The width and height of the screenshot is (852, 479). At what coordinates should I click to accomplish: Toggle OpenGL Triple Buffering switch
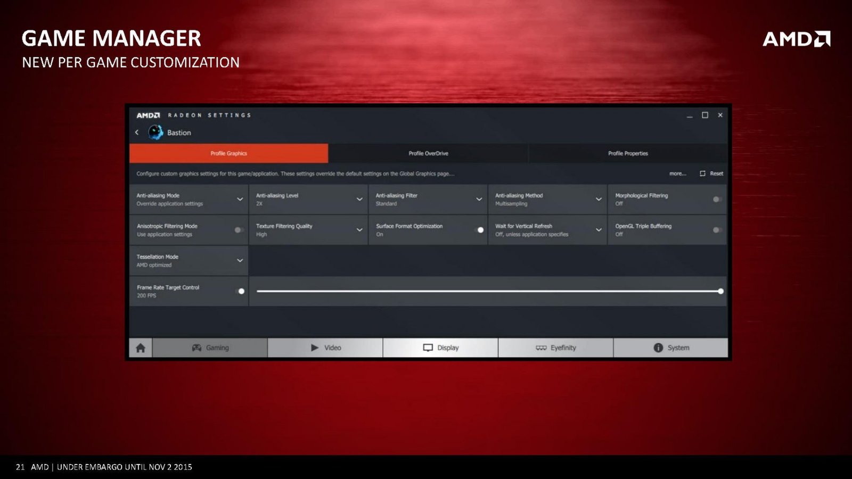click(717, 230)
